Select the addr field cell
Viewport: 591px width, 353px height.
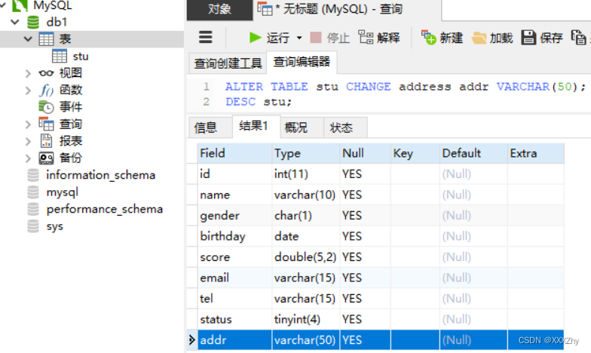[234, 339]
